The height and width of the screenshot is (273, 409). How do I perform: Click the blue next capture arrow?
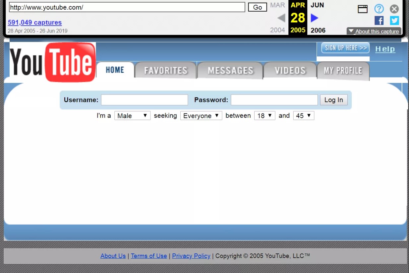pos(314,18)
